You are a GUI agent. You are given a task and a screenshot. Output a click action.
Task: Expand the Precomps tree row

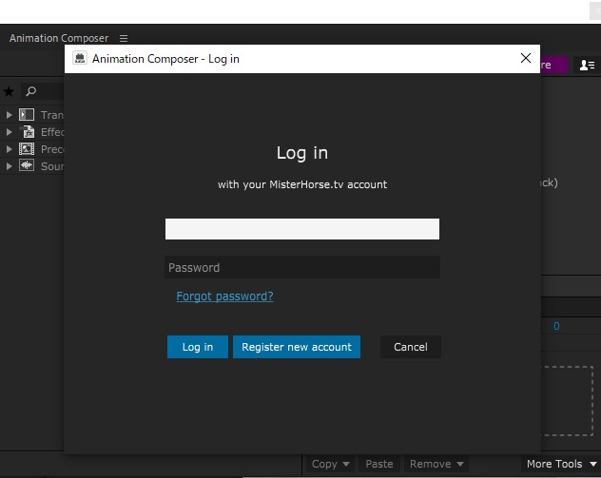tap(9, 149)
